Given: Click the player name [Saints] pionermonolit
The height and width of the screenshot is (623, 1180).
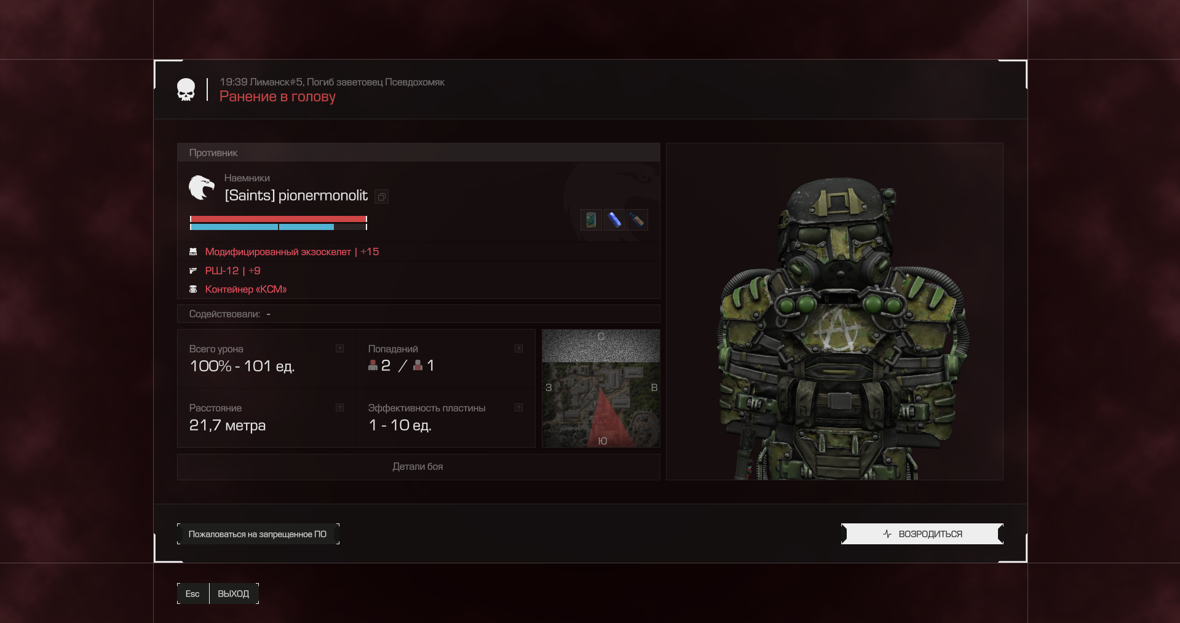Looking at the screenshot, I should click(x=296, y=196).
